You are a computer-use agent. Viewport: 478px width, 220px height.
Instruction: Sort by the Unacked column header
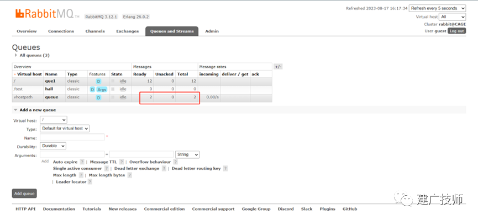(x=164, y=74)
